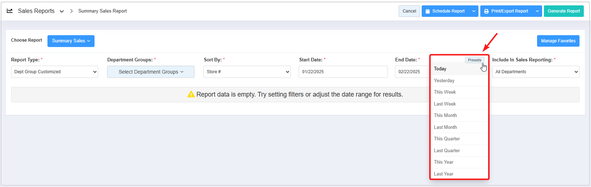Pick the This Month preset
The height and width of the screenshot is (187, 591).
445,116
